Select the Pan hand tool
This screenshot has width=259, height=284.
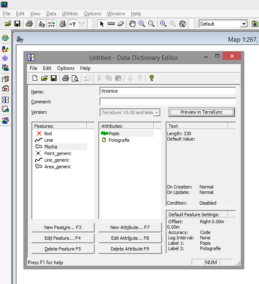132,24
